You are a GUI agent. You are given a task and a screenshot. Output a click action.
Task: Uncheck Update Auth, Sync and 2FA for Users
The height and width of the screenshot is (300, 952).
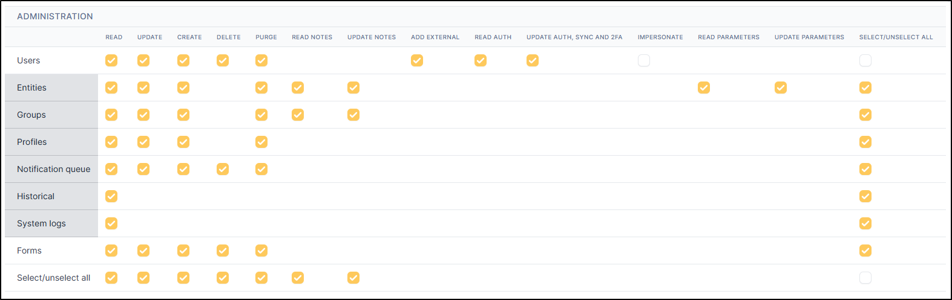[533, 60]
